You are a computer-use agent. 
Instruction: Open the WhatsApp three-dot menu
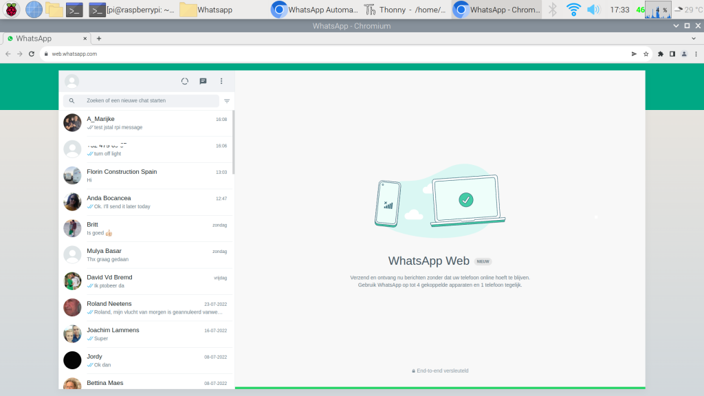pyautogui.click(x=221, y=81)
